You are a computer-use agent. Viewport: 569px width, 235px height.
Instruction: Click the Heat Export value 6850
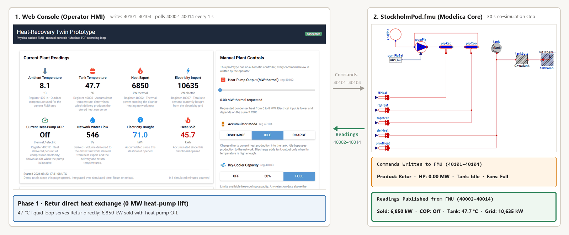click(140, 86)
